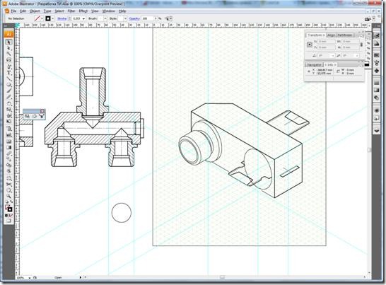Click the stroke swatch in control bar
386x285 pixels.
point(48,18)
